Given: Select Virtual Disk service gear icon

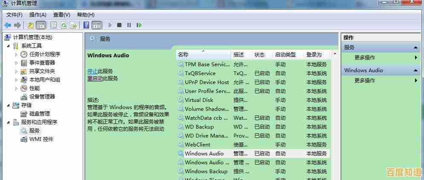Looking at the screenshot, I should (x=180, y=100).
